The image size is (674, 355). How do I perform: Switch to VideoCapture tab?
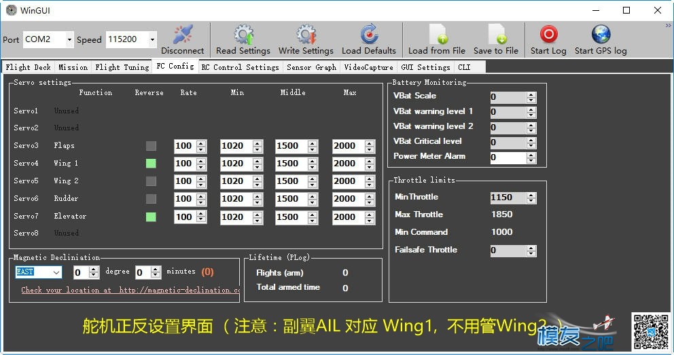tap(368, 67)
